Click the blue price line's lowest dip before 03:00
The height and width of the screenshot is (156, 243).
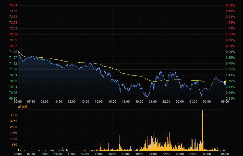click(x=202, y=98)
